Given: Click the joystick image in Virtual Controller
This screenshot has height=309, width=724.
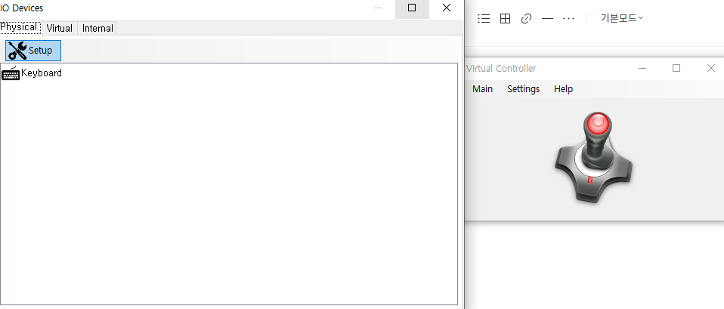Looking at the screenshot, I should [x=594, y=157].
